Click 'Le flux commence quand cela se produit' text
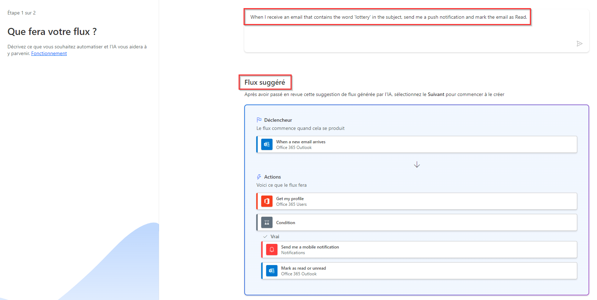Image resolution: width=597 pixels, height=300 pixels. [300, 128]
